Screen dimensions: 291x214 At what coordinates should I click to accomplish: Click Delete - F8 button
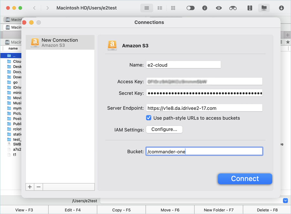click(267, 210)
